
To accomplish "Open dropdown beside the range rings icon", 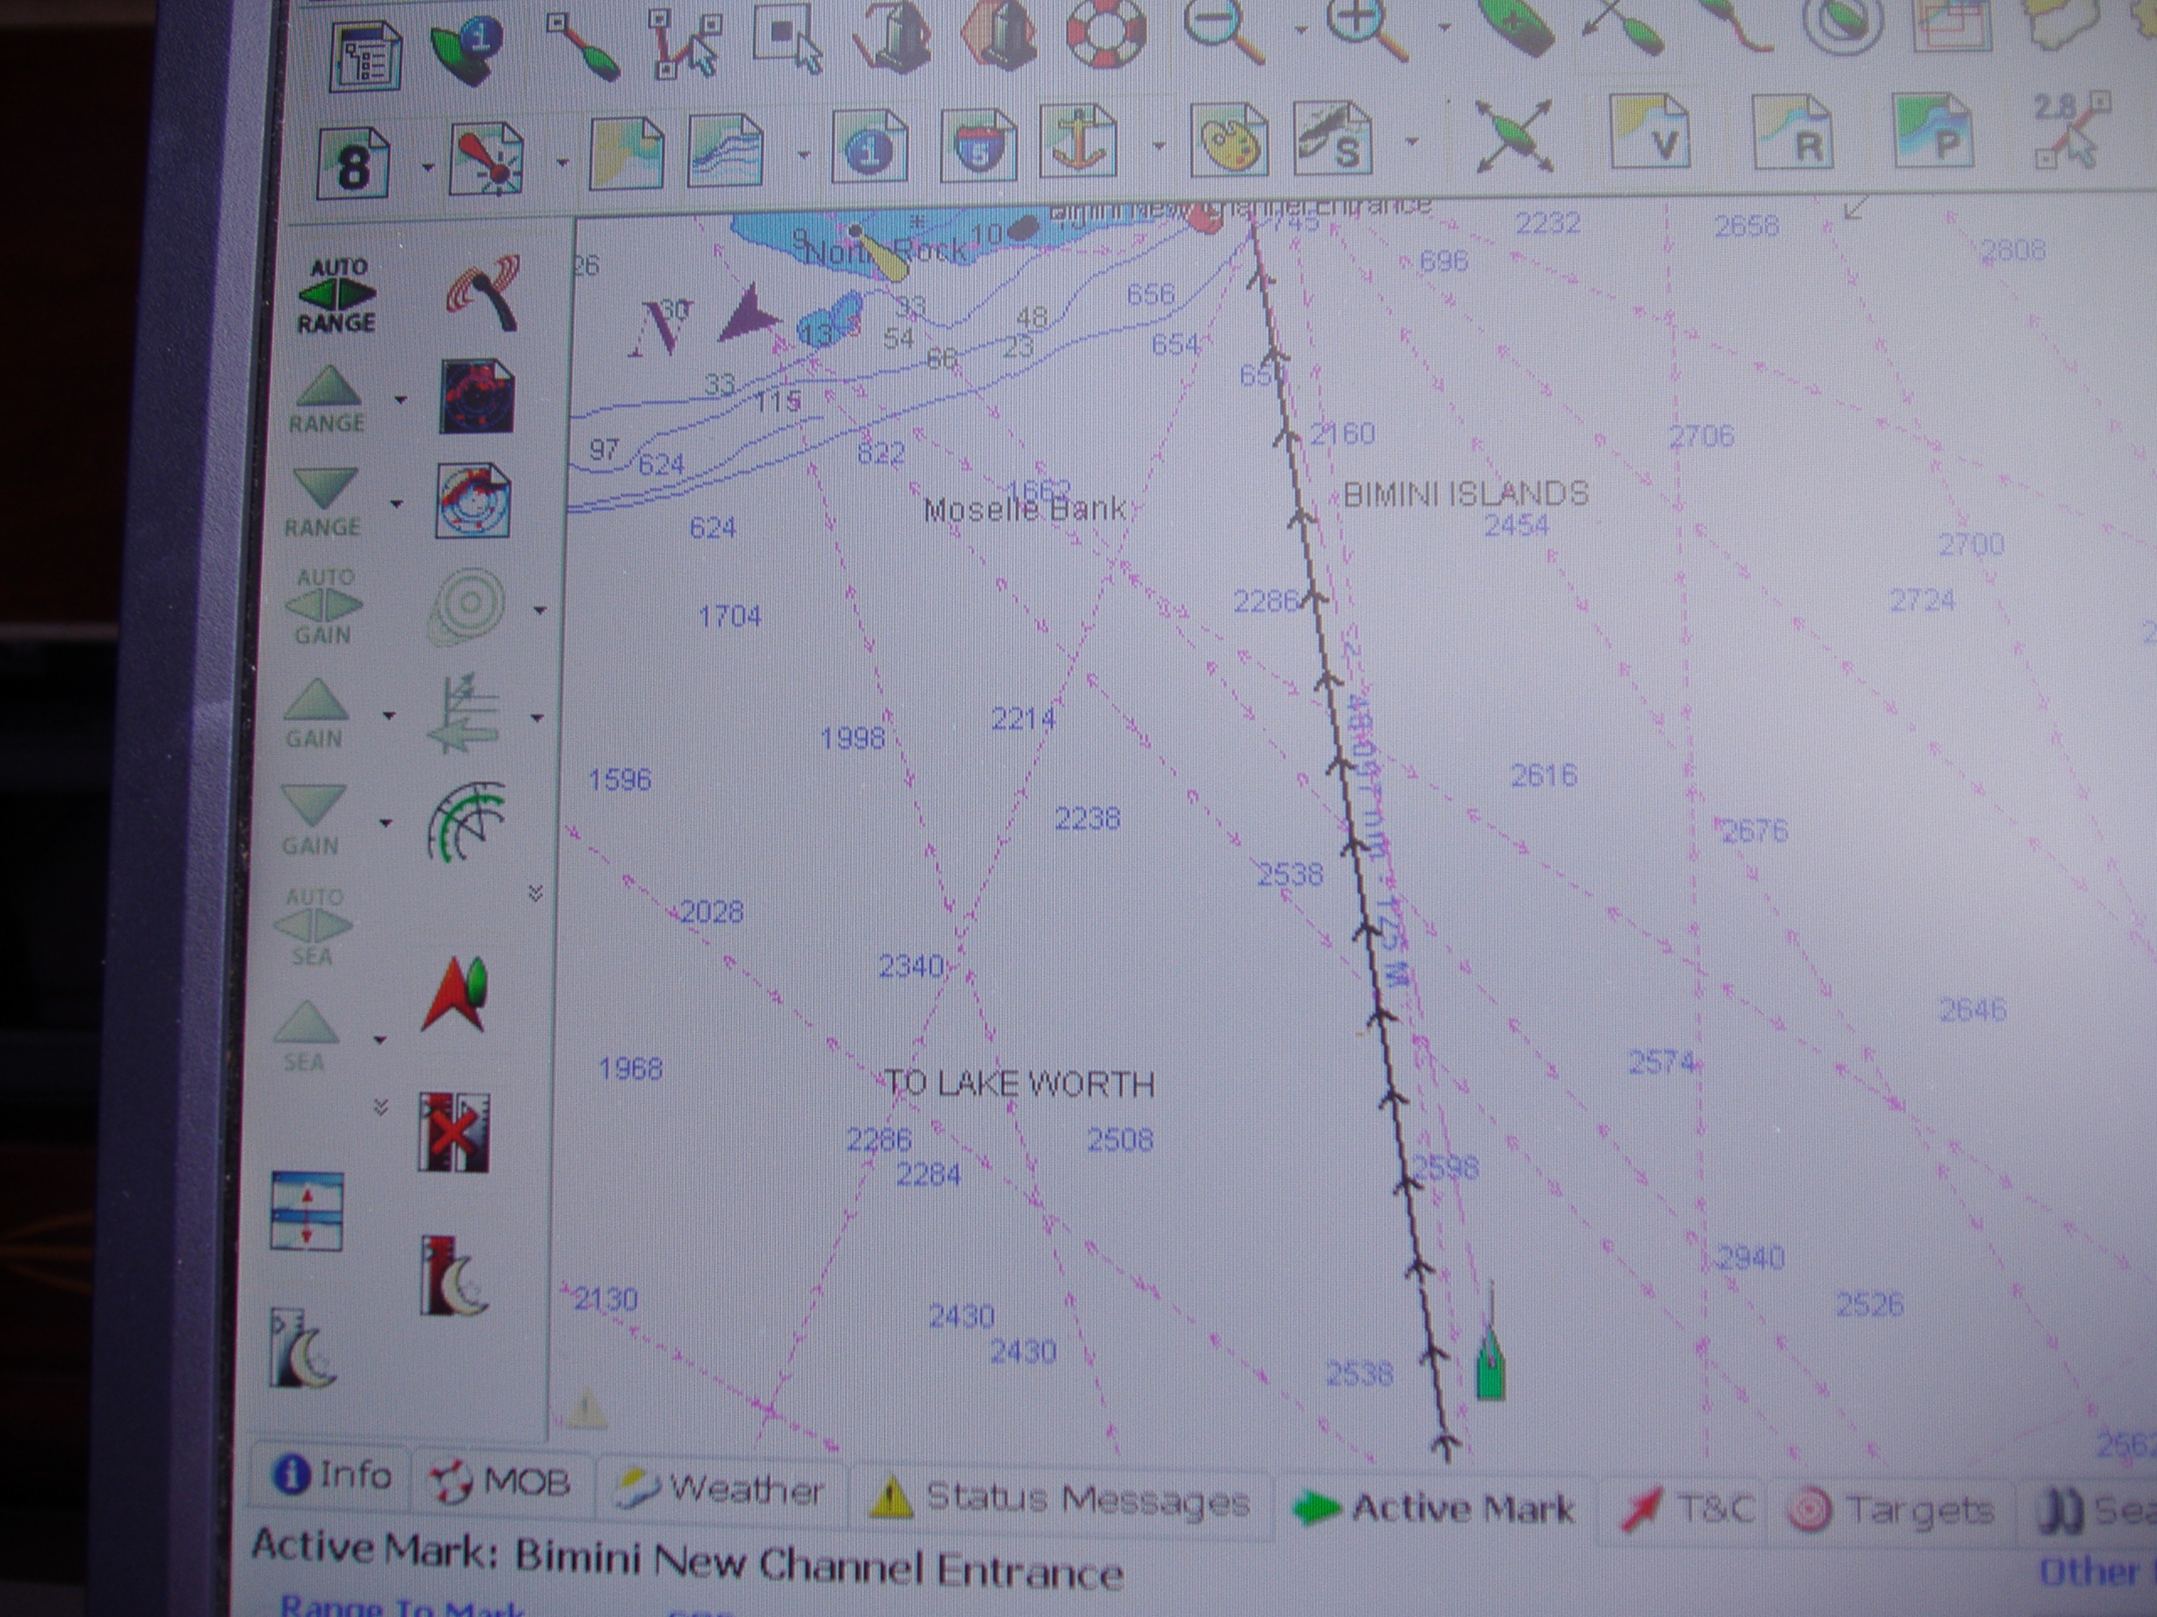I will [539, 611].
